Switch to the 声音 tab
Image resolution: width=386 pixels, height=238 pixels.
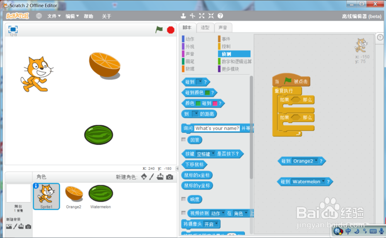click(x=223, y=27)
